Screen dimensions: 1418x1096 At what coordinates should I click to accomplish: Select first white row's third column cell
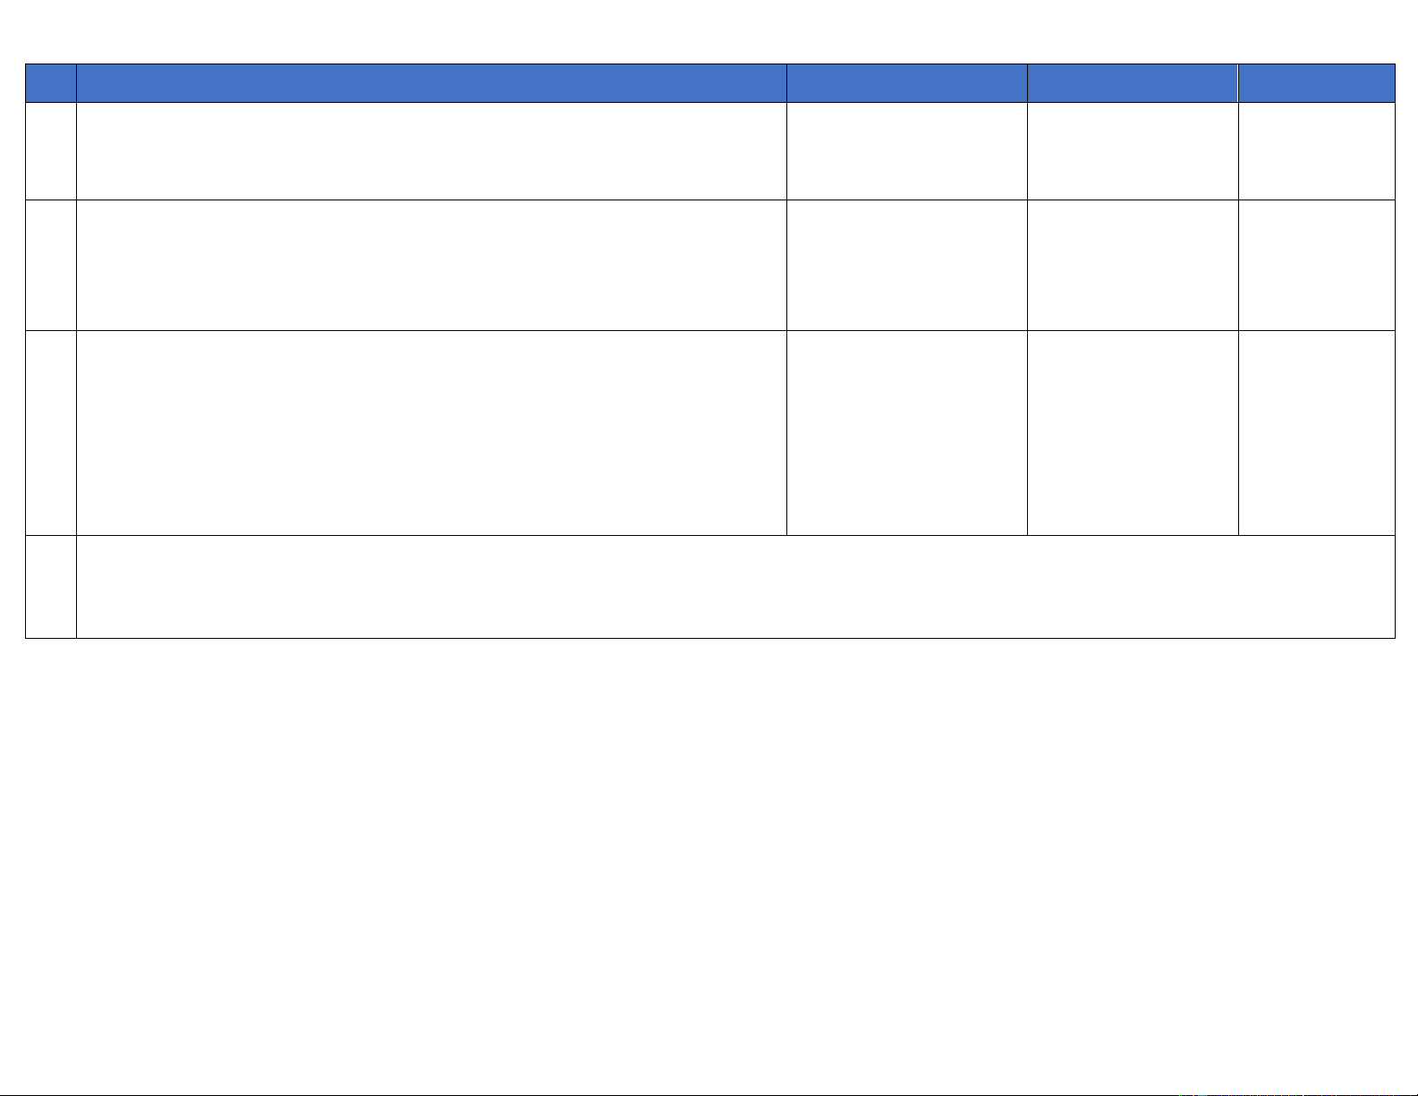pyautogui.click(x=906, y=150)
